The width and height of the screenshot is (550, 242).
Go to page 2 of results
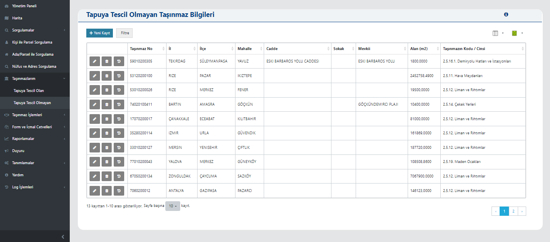tap(513, 211)
